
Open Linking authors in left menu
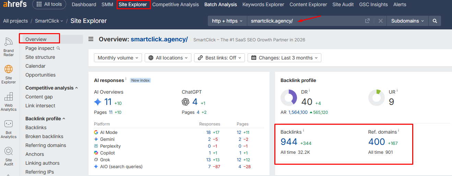coord(43,163)
